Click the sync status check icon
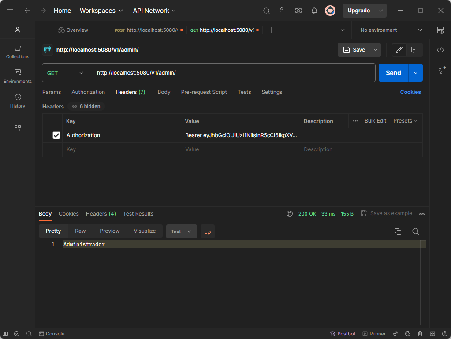The width and height of the screenshot is (451, 339). 17,334
